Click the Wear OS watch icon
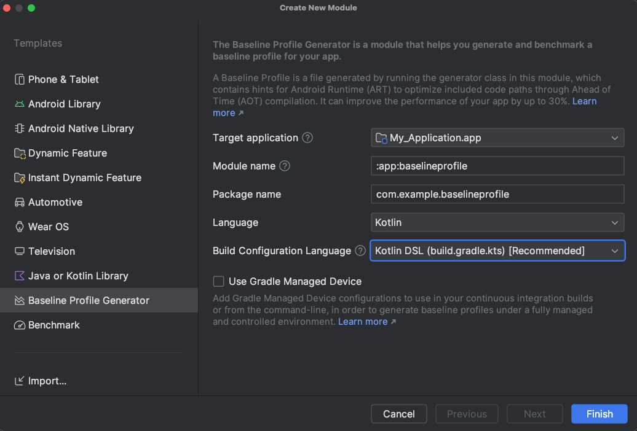637x431 pixels. tap(20, 227)
